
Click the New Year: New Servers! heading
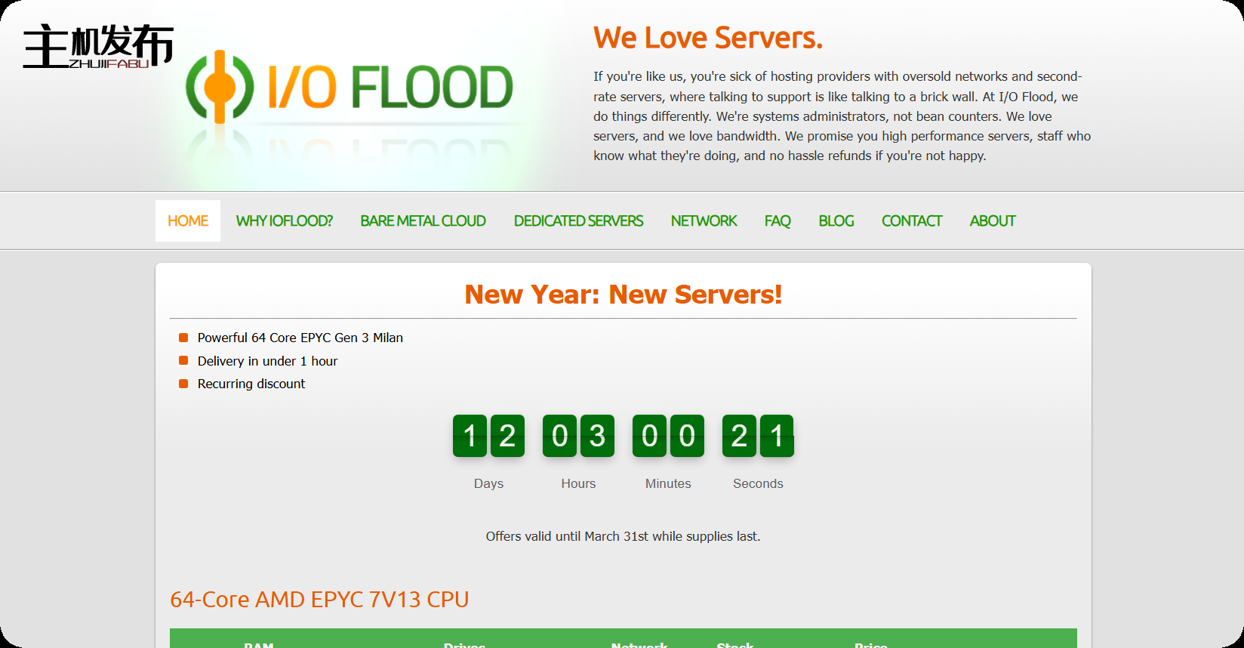point(624,295)
